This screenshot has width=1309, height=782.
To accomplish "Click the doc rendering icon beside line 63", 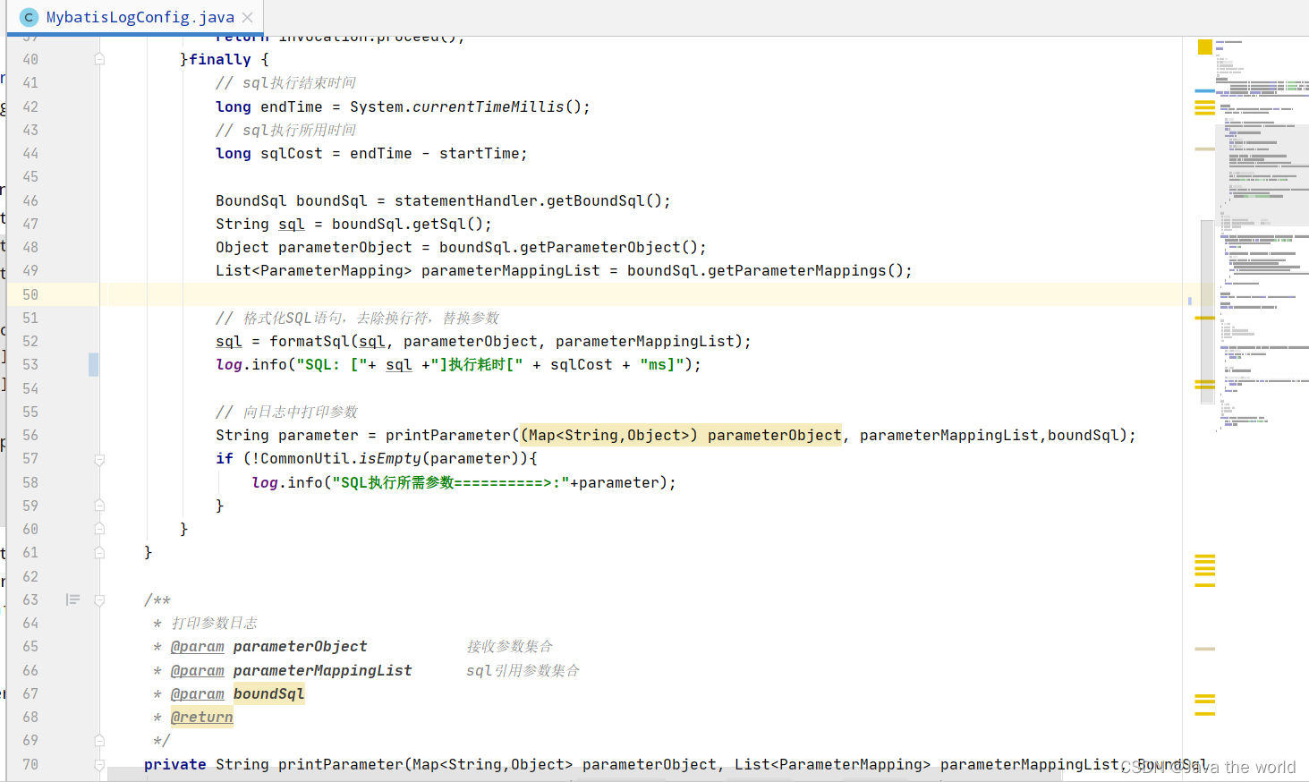I will [x=73, y=599].
